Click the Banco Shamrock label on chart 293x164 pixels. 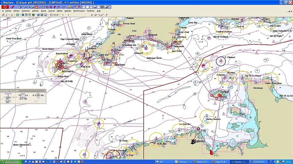pyautogui.click(x=21, y=145)
